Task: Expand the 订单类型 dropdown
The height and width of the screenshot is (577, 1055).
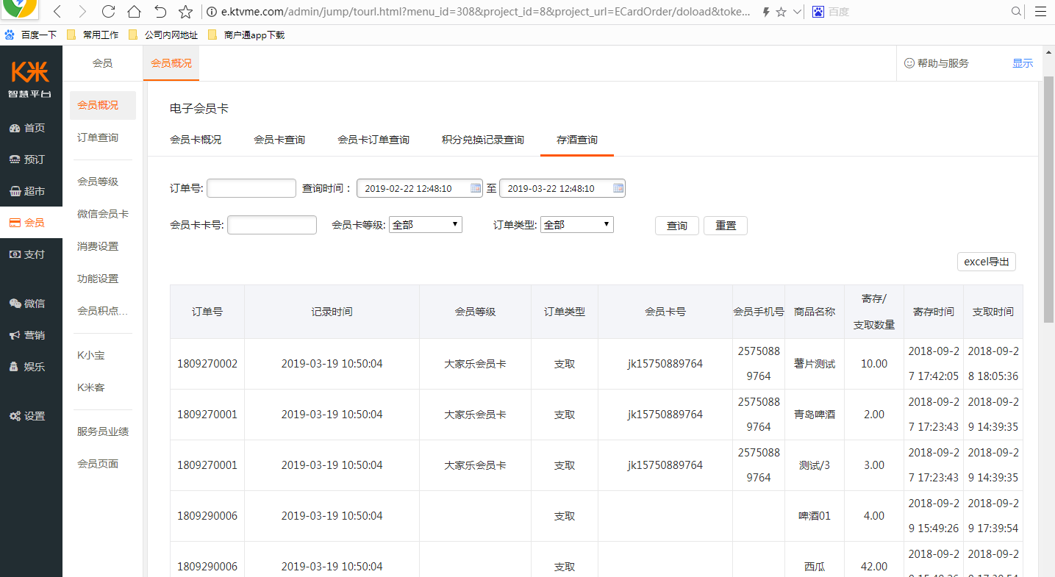Action: pyautogui.click(x=577, y=224)
